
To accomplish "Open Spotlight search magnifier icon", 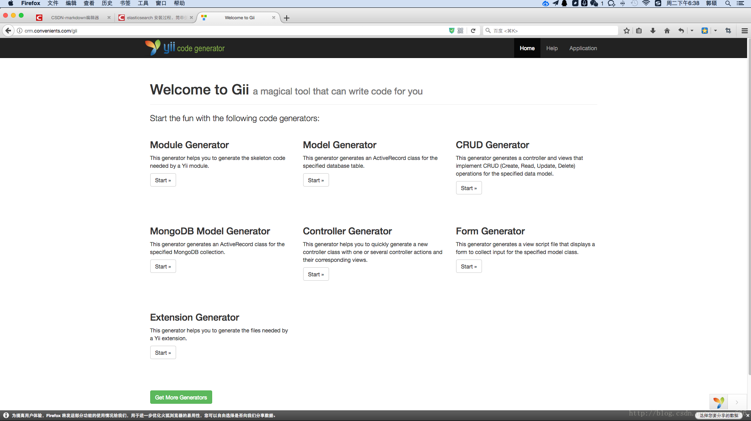I will coord(728,4).
